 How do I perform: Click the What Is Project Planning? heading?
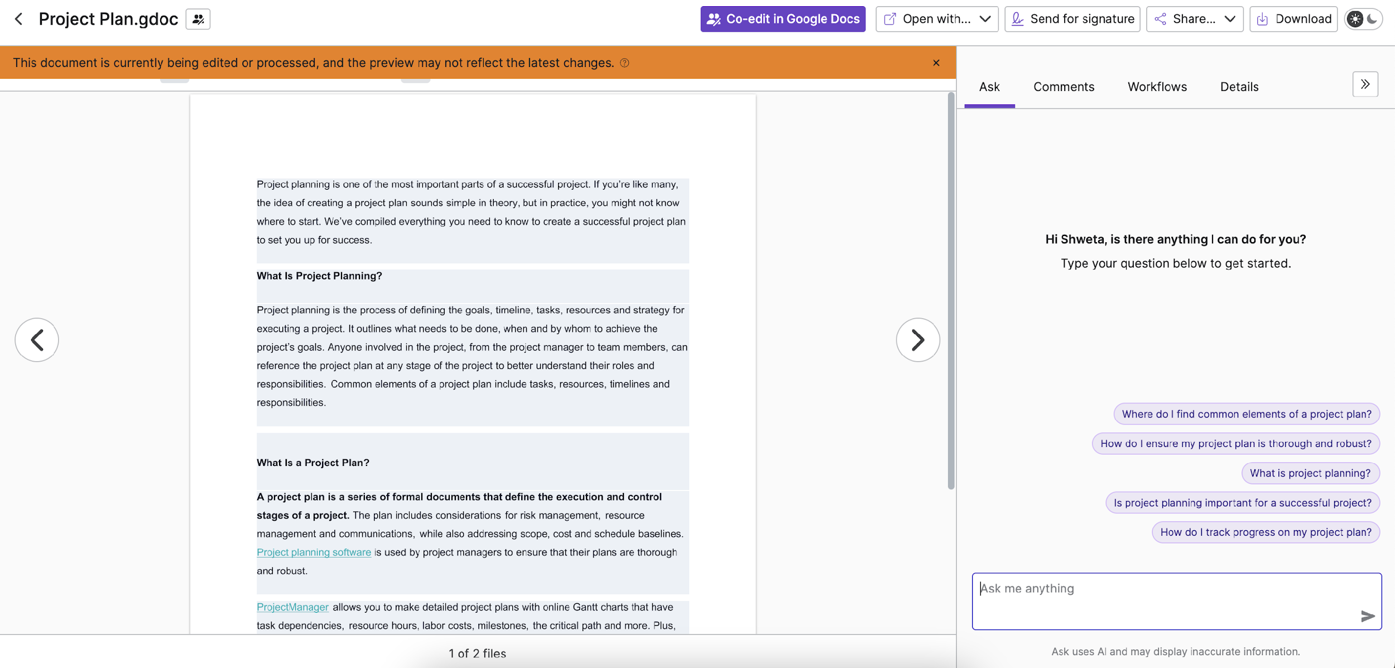319,276
